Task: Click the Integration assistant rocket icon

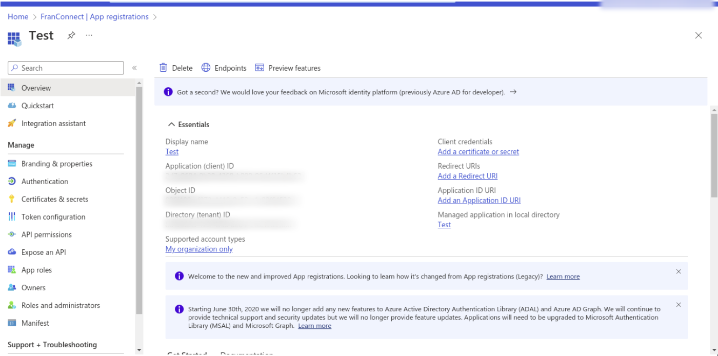Action: coord(12,124)
